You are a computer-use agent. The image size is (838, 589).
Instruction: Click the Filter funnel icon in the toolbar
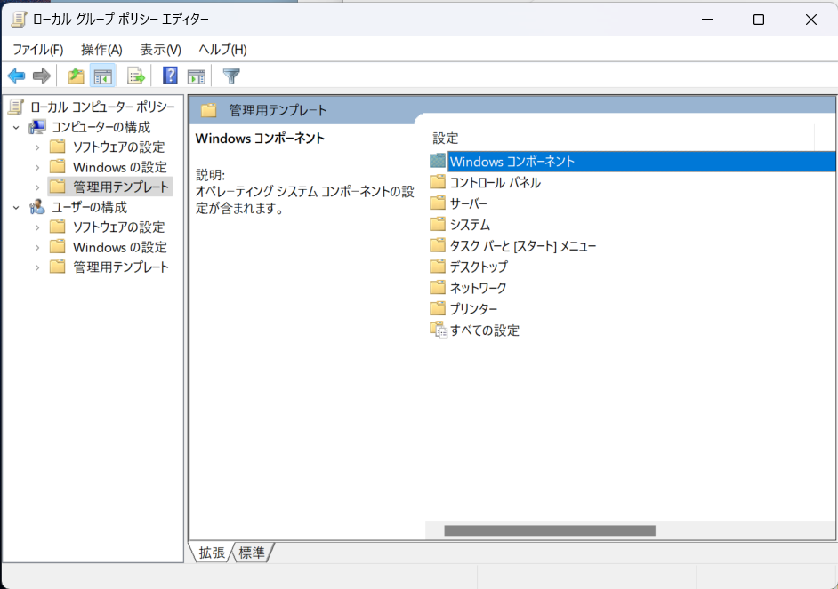[230, 75]
